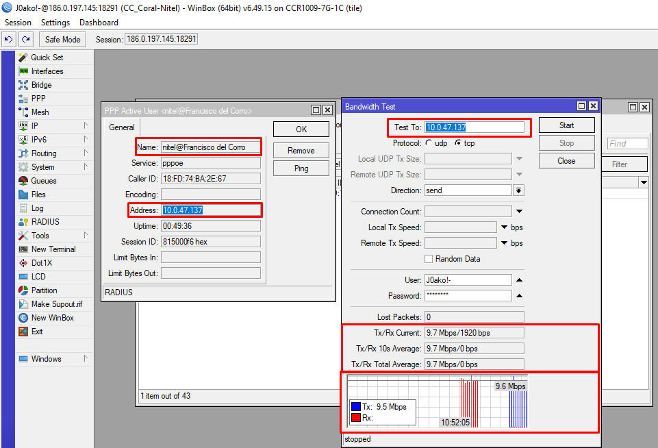The height and width of the screenshot is (448, 658).
Task: Click Ping button in PPP Active User
Action: [301, 169]
